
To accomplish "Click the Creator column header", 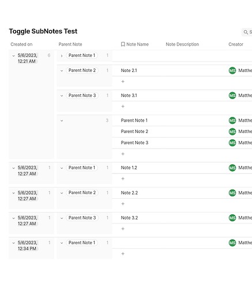I will 236,44.
